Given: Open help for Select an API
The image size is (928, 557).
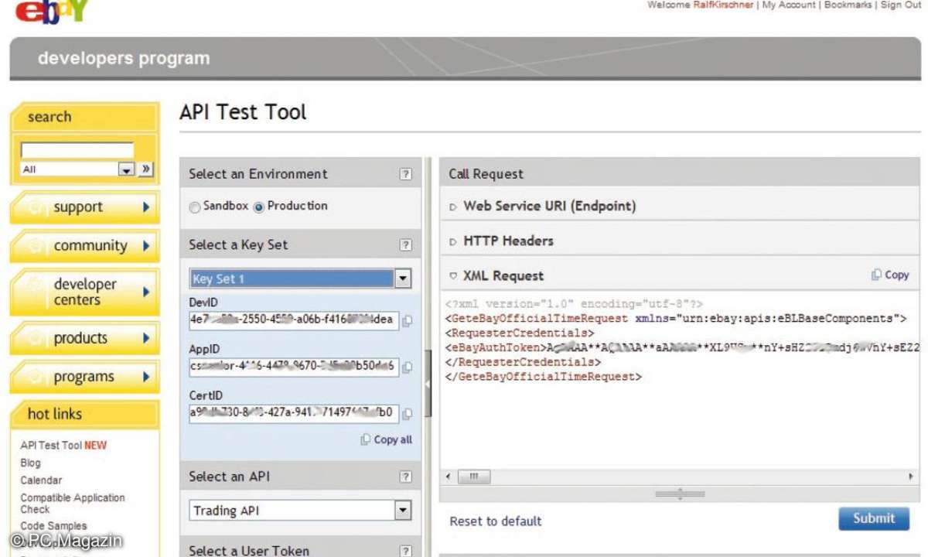Looking at the screenshot, I should click(405, 477).
